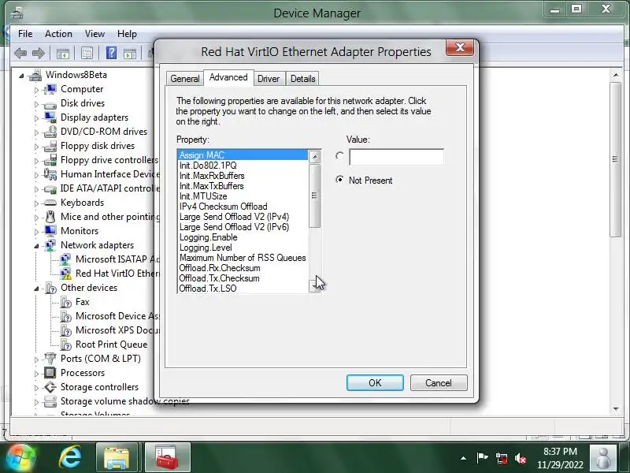Open the File menu
Viewport: 630px width, 473px height.
coord(25,34)
